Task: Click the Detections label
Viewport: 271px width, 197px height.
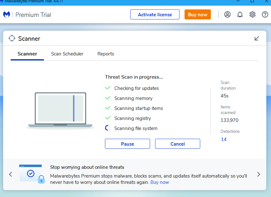Action: click(x=230, y=131)
